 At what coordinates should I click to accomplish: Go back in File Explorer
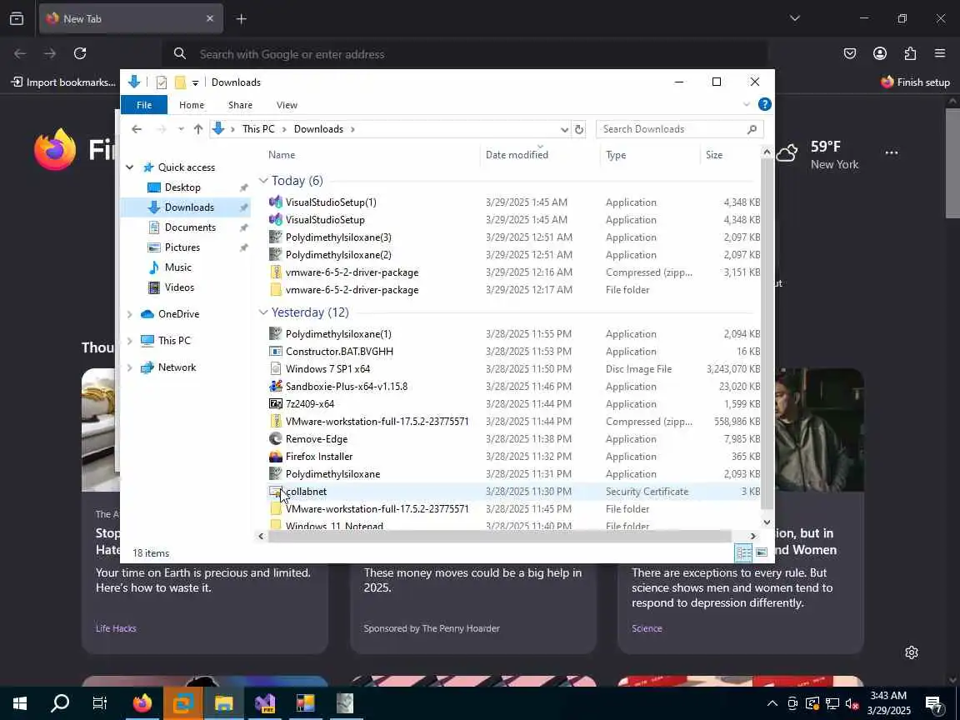pyautogui.click(x=137, y=129)
